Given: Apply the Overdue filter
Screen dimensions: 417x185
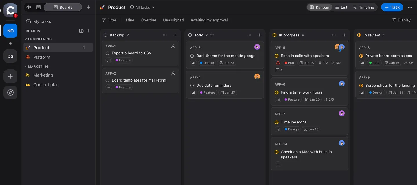Looking at the screenshot, I should [149, 20].
